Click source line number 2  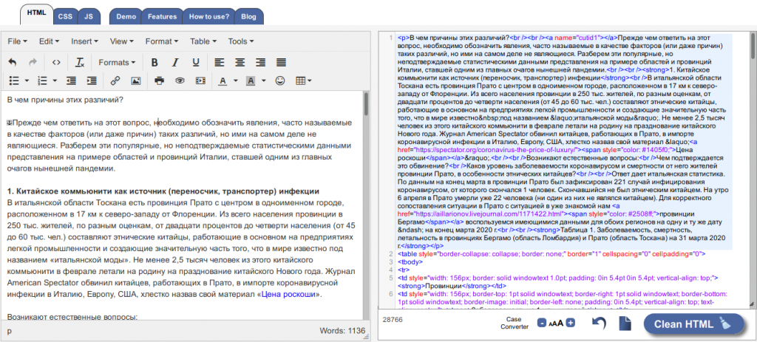point(390,253)
